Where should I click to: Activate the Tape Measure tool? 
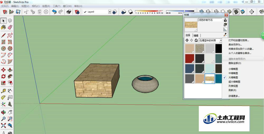3,91
